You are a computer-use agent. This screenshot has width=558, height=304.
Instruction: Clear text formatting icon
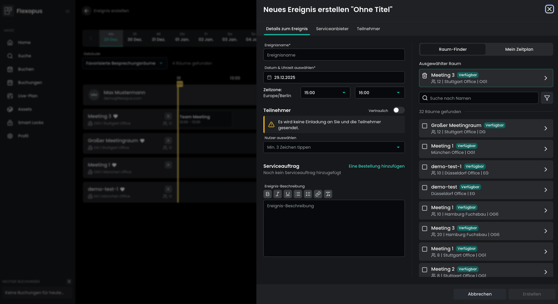click(x=328, y=194)
